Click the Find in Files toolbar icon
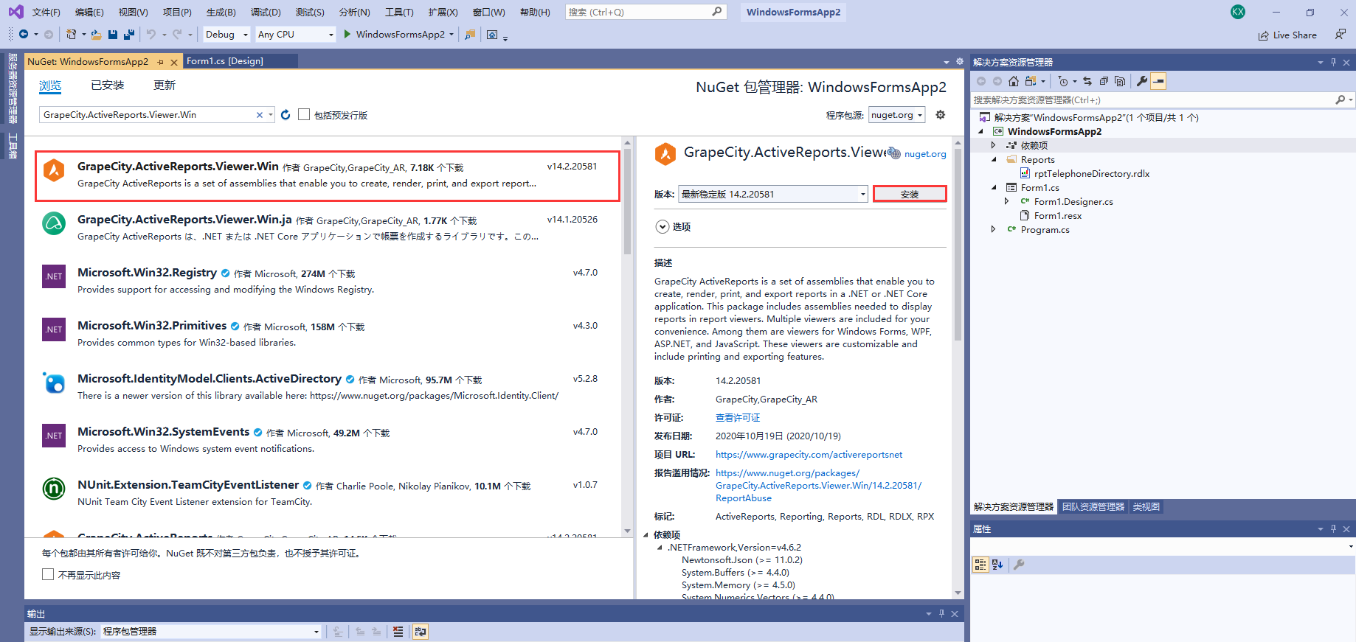 (470, 34)
